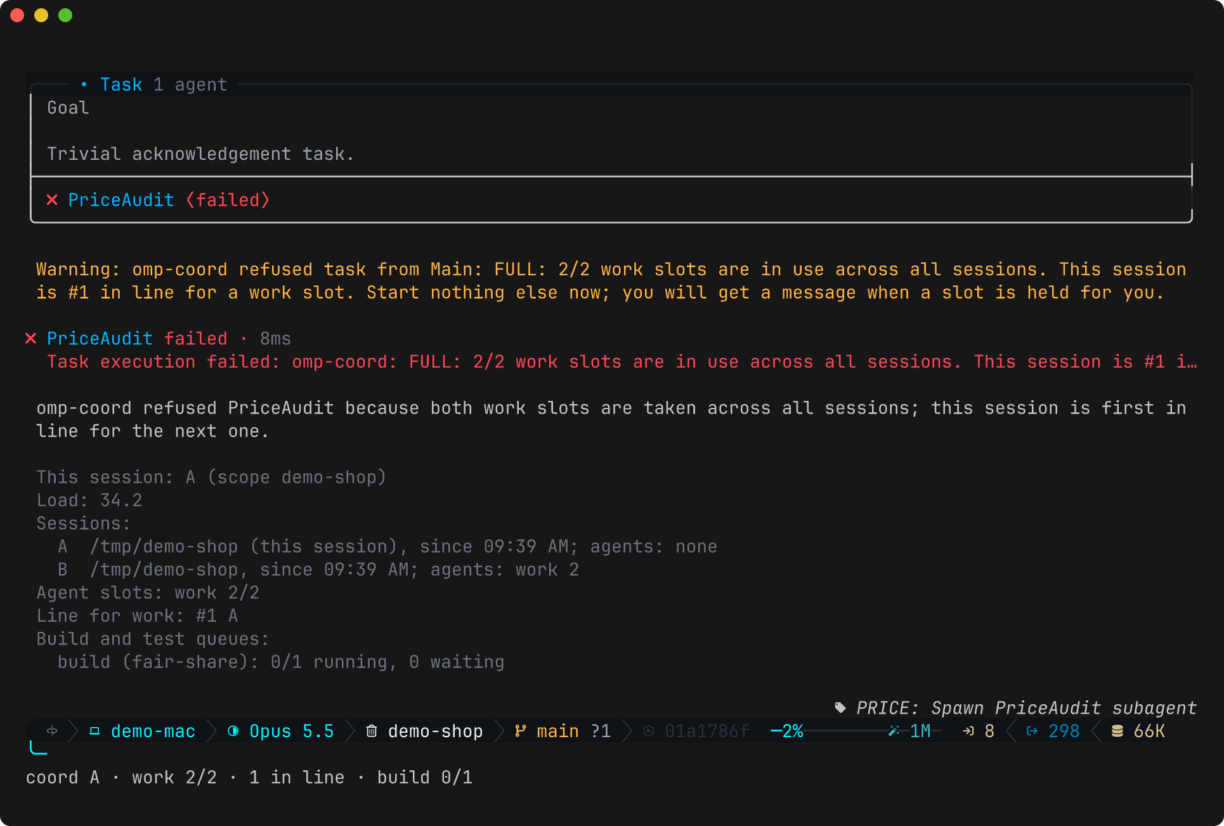This screenshot has height=826, width=1224.
Task: Click the wand icon beside 1M
Action: pos(894,731)
